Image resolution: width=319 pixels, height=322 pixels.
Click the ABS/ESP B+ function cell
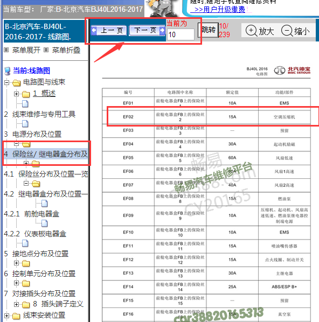point(285,286)
